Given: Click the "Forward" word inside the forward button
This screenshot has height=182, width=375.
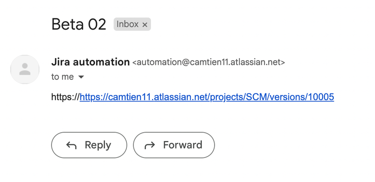Looking at the screenshot, I should pyautogui.click(x=183, y=145).
